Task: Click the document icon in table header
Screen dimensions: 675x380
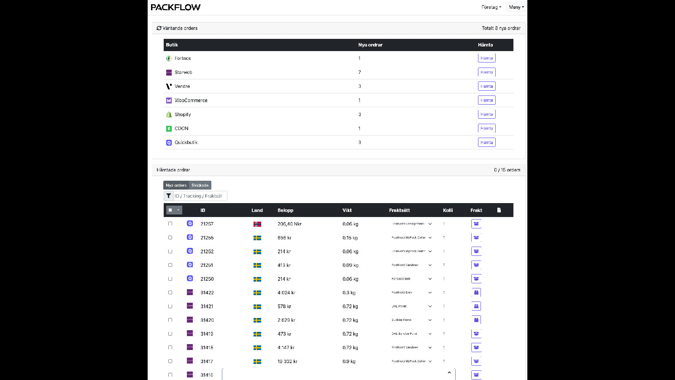Action: [x=499, y=210]
